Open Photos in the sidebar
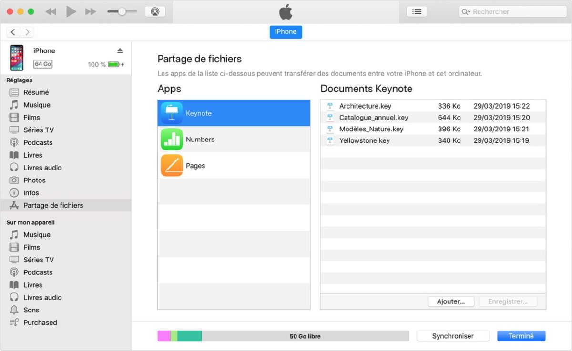Viewport: 572px width, 351px height. [x=34, y=180]
